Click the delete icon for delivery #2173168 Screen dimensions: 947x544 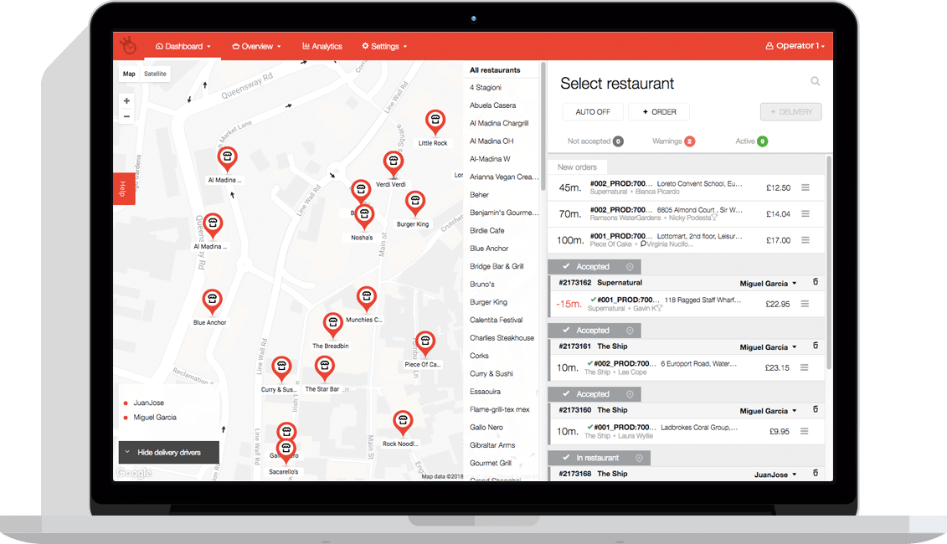point(816,474)
